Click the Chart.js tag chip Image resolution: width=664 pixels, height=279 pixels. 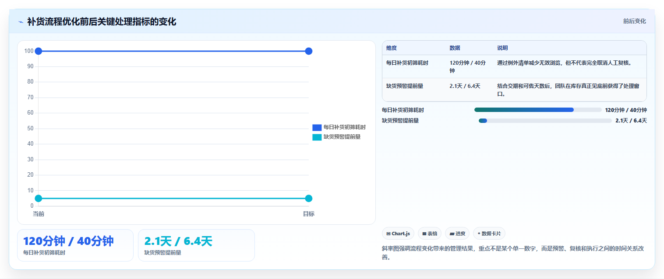click(x=398, y=234)
